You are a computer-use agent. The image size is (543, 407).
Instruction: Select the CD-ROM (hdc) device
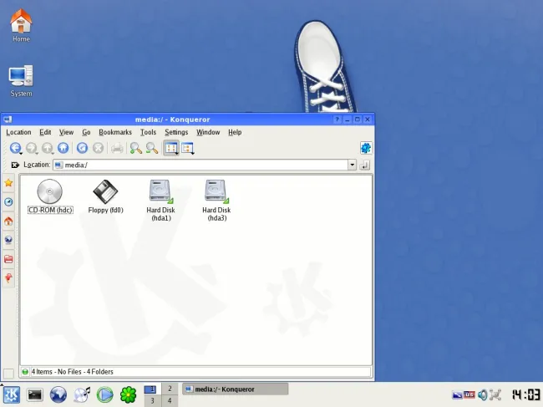(50, 196)
